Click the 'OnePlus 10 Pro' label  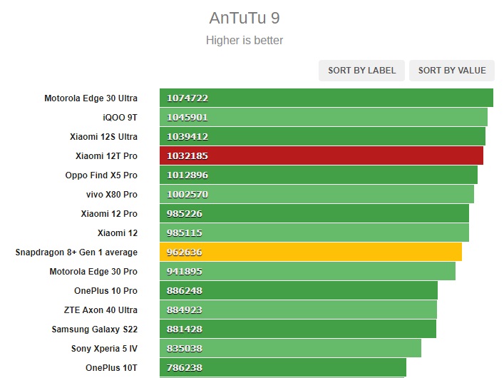[106, 291]
